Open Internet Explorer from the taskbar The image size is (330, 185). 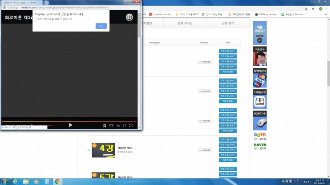pos(16,182)
